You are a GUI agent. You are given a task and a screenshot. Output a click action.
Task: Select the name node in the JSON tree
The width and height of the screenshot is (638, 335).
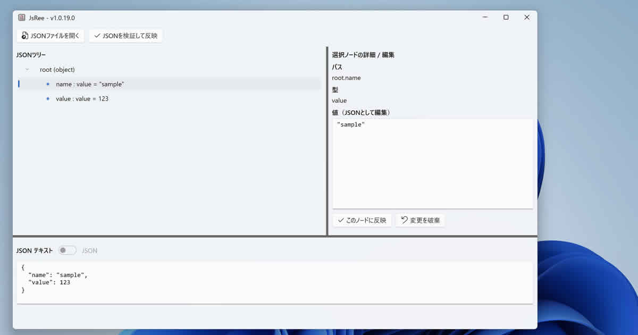click(x=90, y=84)
